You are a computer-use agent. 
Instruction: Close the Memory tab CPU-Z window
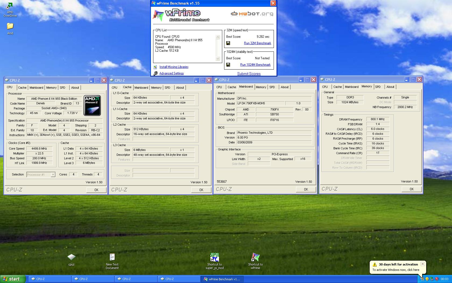(x=419, y=80)
